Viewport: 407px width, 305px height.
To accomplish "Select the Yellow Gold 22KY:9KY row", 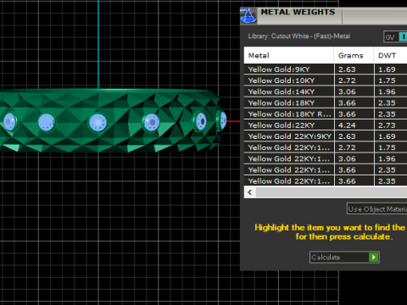I will tap(326, 136).
